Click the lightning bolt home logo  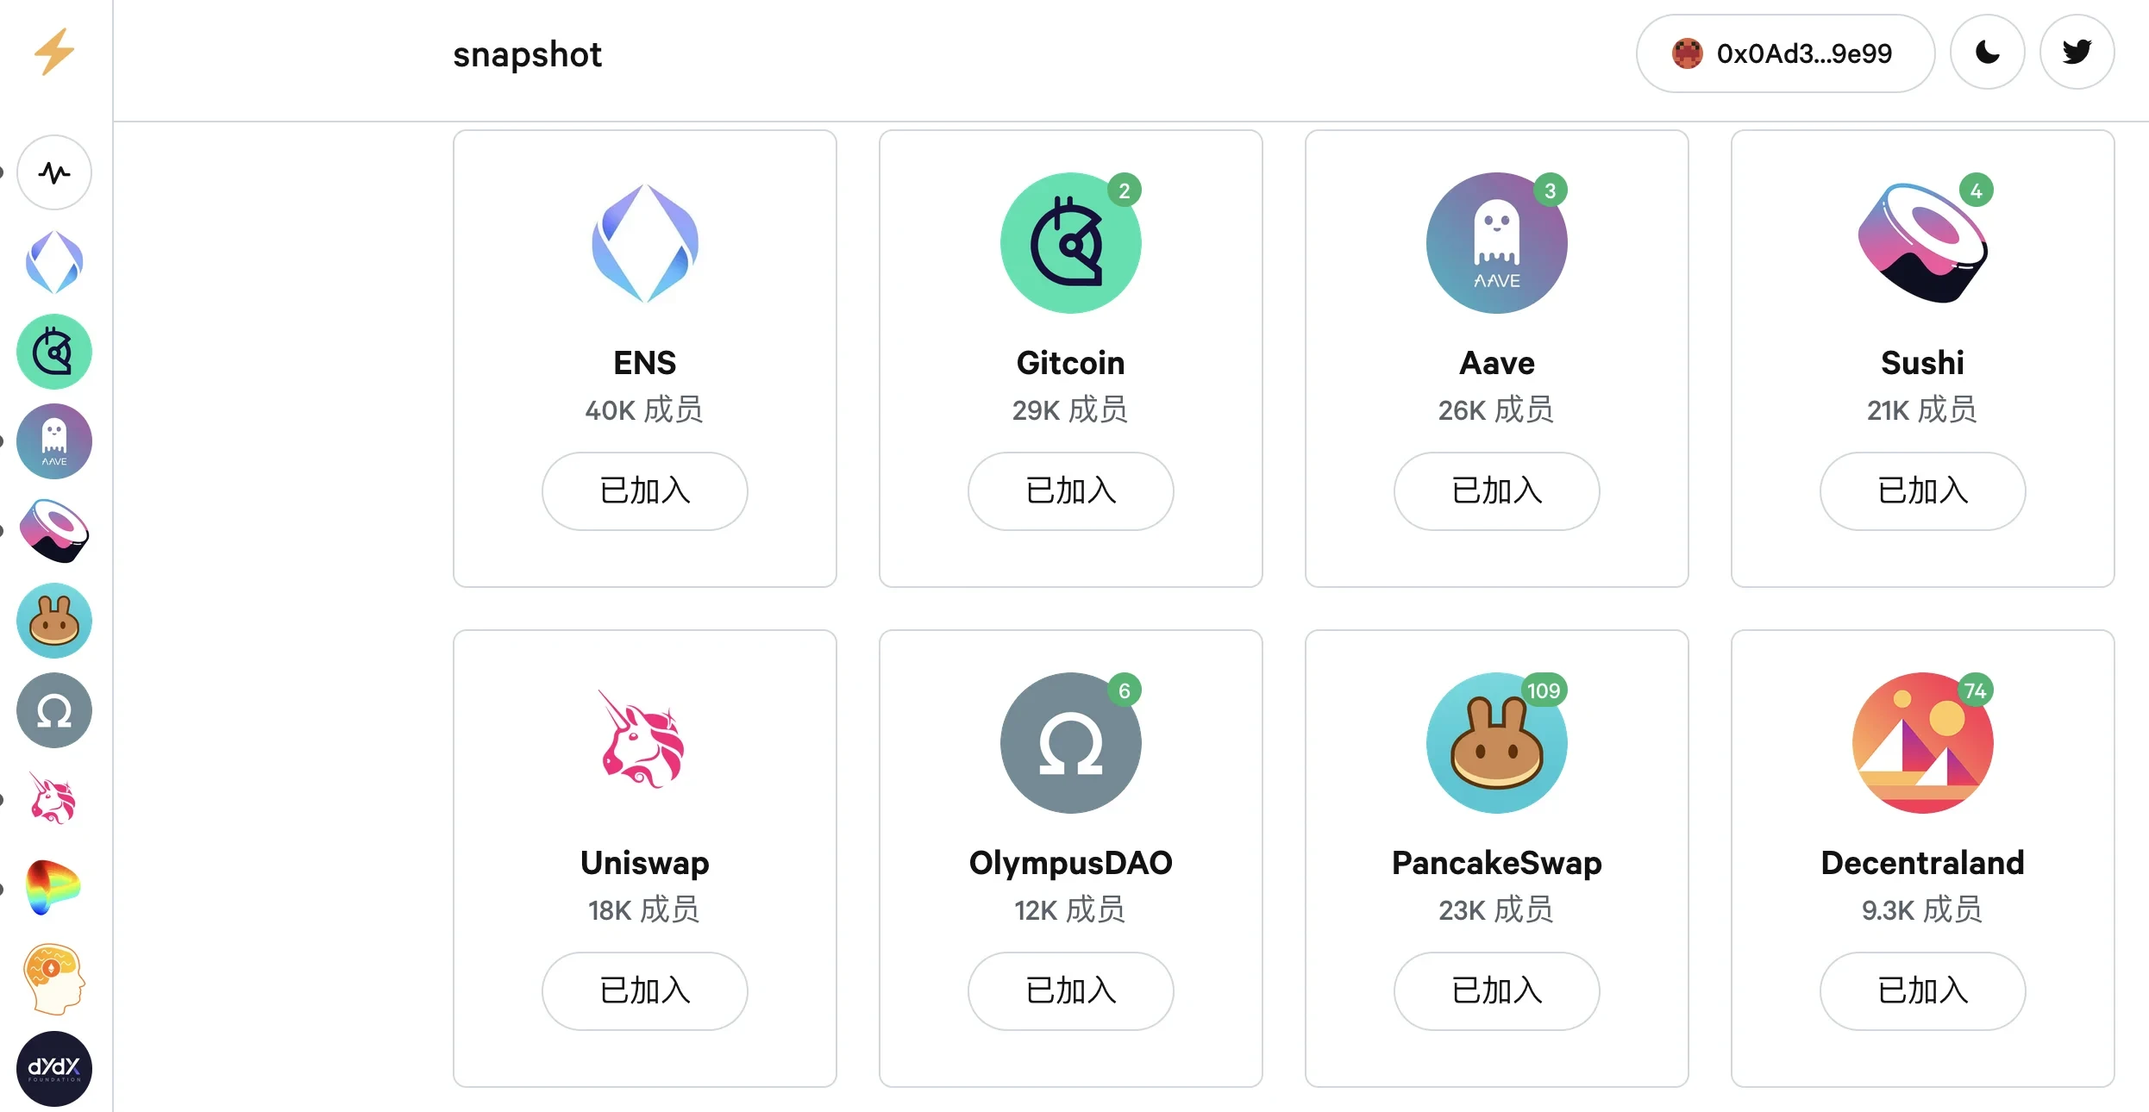point(54,52)
